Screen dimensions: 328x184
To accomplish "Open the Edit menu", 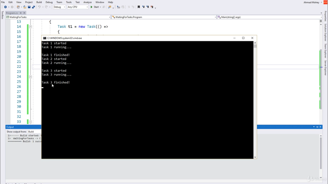I will (x=10, y=2).
